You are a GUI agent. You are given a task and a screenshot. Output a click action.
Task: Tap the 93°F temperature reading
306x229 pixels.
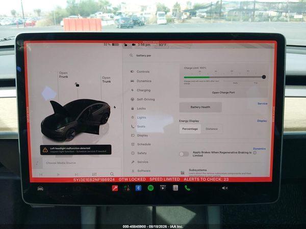162,45
